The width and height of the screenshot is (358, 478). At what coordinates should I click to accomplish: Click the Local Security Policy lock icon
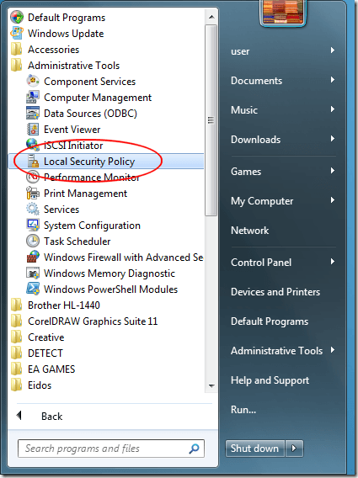[x=33, y=162]
